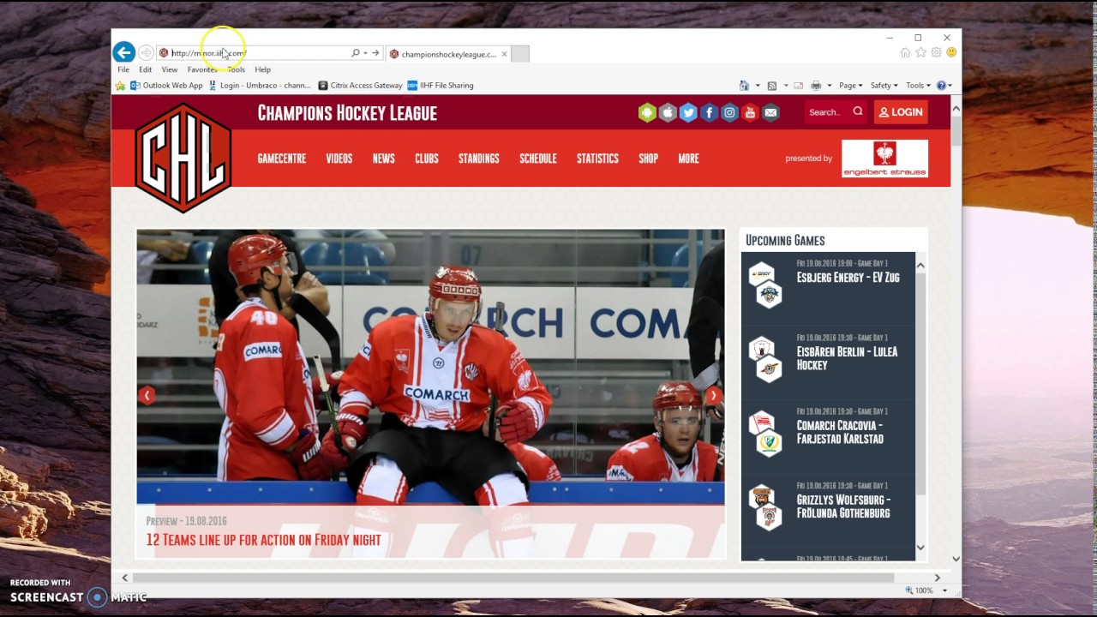The width and height of the screenshot is (1097, 617).
Task: Open the Twitter hexagon icon
Action: (688, 112)
